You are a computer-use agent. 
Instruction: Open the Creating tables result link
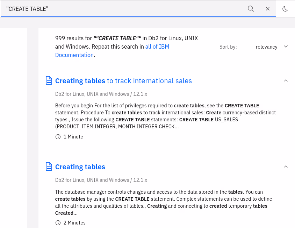pos(80,167)
